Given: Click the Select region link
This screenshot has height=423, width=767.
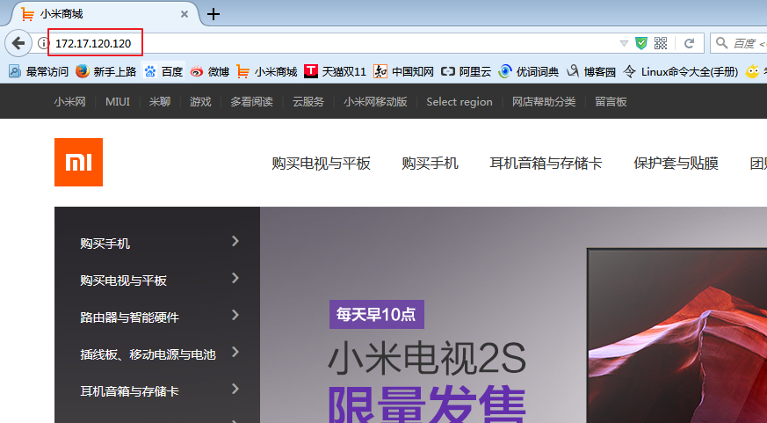Looking at the screenshot, I should click(x=459, y=102).
